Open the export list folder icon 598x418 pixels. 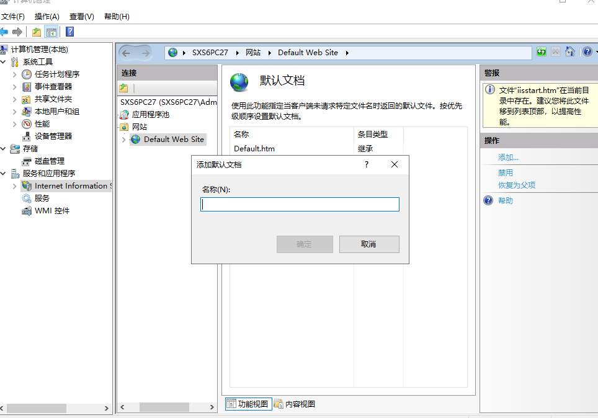36,31
